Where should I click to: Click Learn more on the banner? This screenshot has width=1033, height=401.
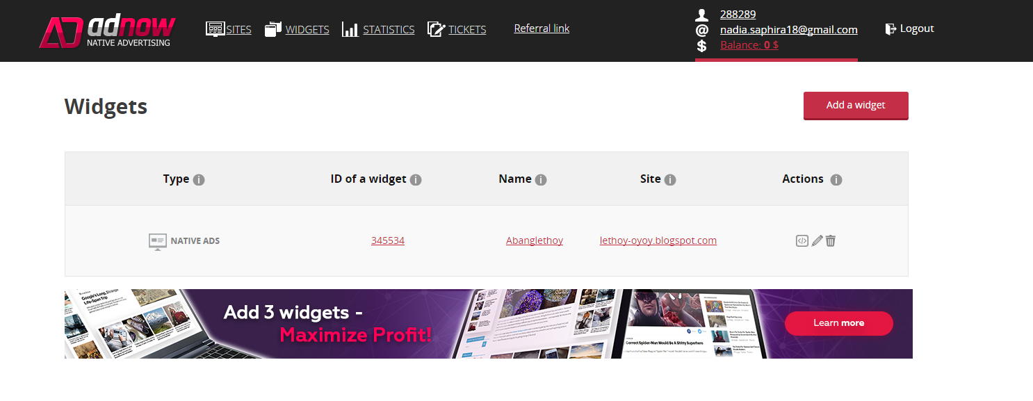point(839,323)
